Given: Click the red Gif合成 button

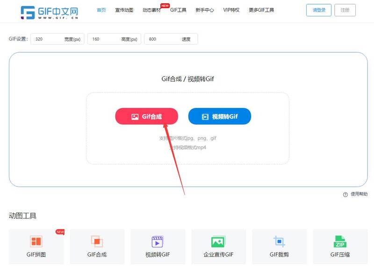Looking at the screenshot, I should point(146,116).
